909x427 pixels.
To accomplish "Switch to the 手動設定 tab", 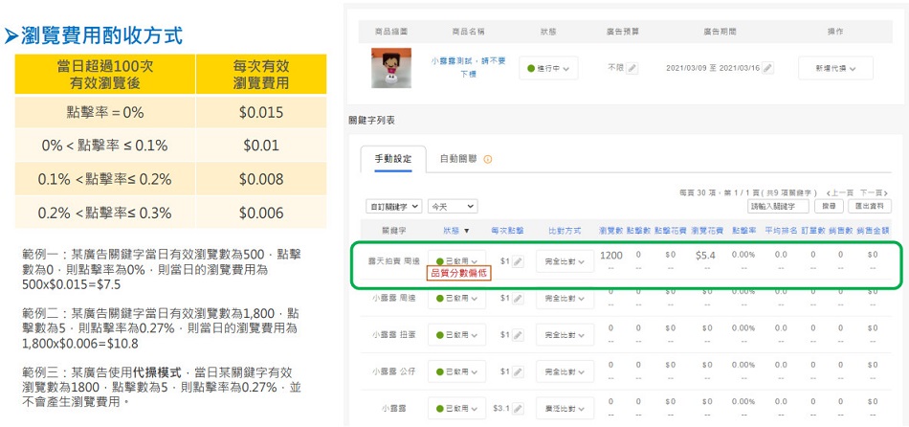I will pos(392,159).
